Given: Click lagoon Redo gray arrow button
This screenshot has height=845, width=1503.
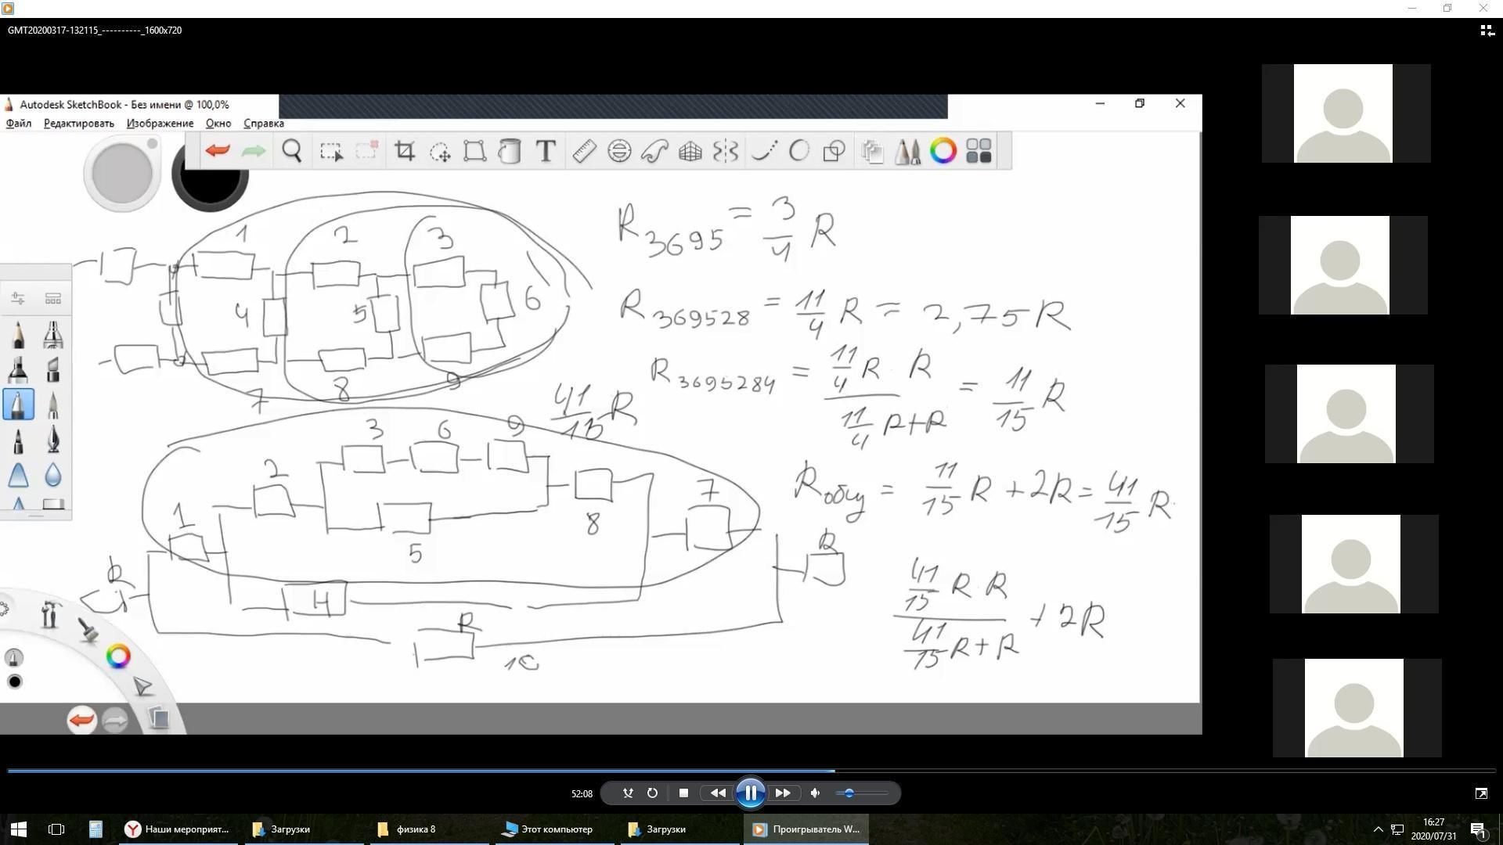Looking at the screenshot, I should click(115, 720).
